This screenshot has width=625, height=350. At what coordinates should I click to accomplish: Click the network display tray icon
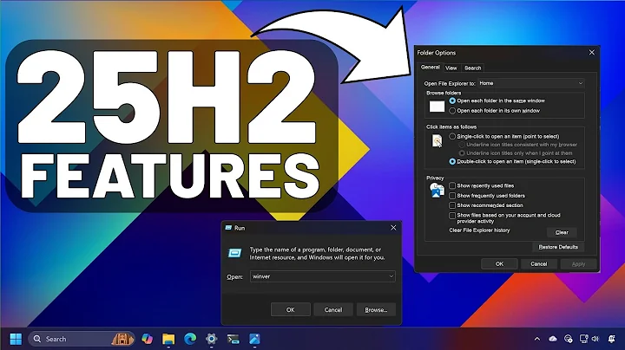point(583,339)
